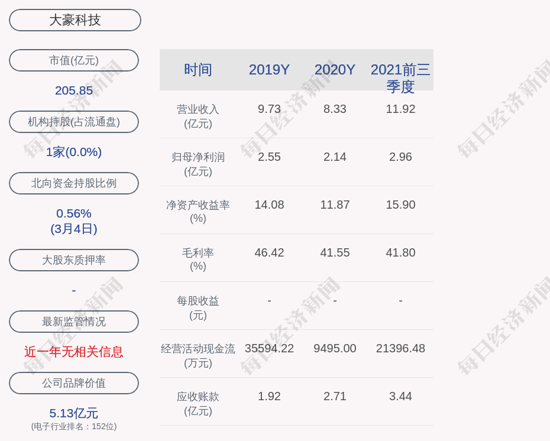The width and height of the screenshot is (550, 441).
Task: Click the 大豪科技 company name pill
Action: (x=75, y=20)
